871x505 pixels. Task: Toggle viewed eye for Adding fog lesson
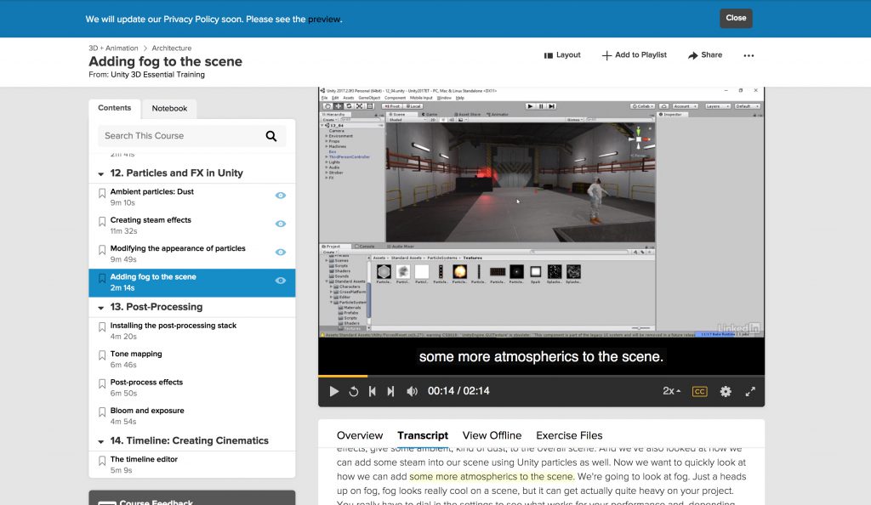pyautogui.click(x=281, y=281)
